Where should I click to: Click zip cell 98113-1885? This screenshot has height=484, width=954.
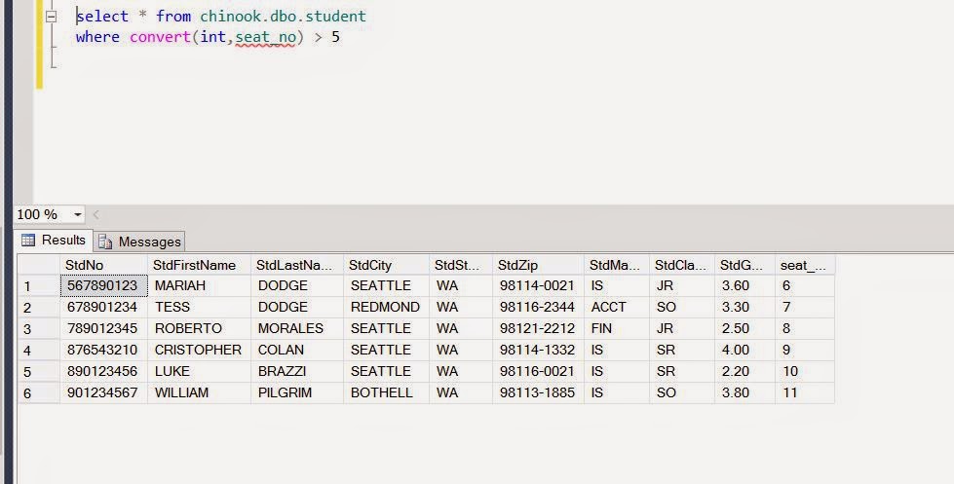click(538, 392)
